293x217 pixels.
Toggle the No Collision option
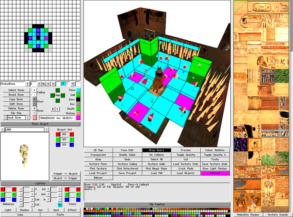157,155
